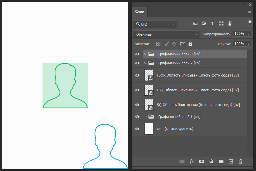Toggle the layer filtering switch
The height and width of the screenshot is (171, 256).
coord(250,23)
